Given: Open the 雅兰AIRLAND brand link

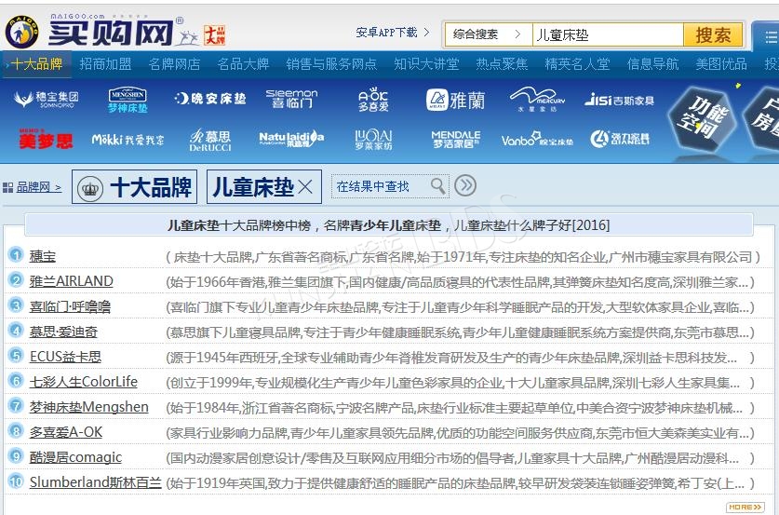Looking at the screenshot, I should tap(71, 281).
